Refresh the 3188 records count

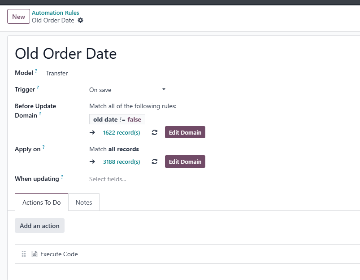(x=155, y=162)
